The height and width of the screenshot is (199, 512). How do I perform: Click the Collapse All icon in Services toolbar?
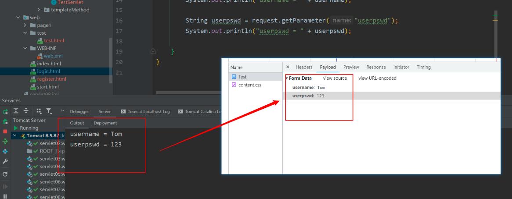(x=26, y=111)
